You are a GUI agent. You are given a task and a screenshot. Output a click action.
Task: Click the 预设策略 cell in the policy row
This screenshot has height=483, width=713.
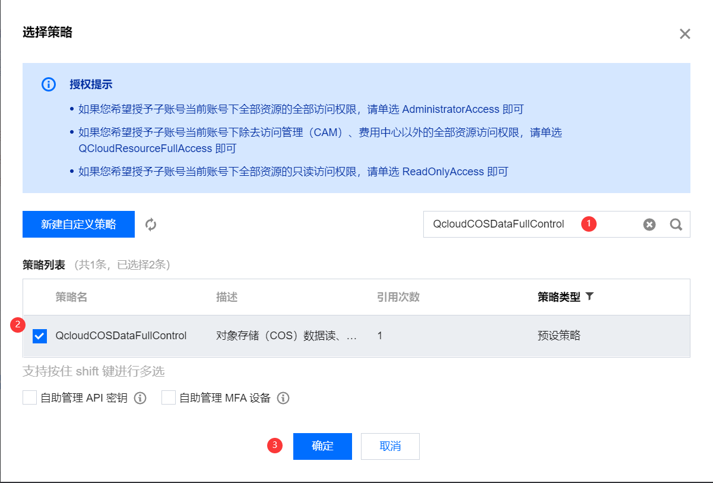click(x=559, y=336)
